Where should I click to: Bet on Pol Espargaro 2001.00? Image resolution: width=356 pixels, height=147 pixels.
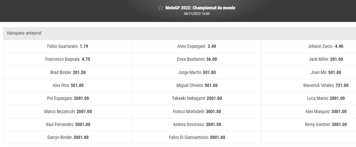coord(68,99)
